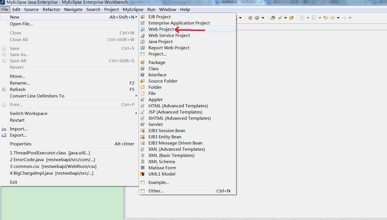387x220 pixels.
Task: Click the Java Project icon
Action: point(143,41)
